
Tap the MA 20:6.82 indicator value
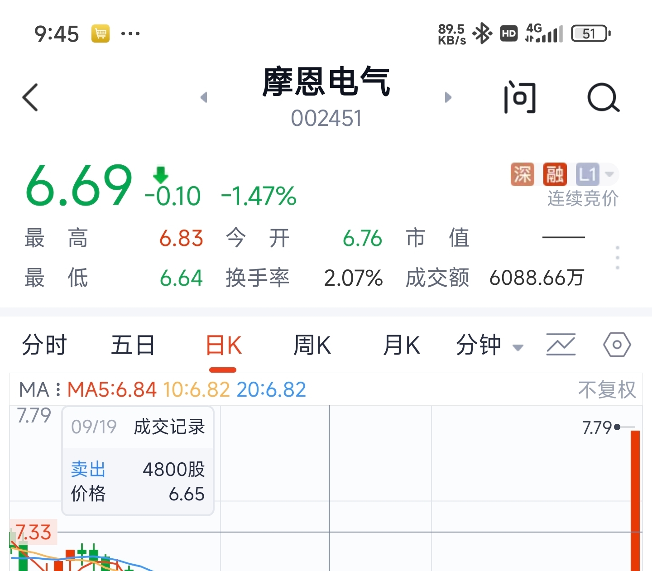click(x=271, y=390)
